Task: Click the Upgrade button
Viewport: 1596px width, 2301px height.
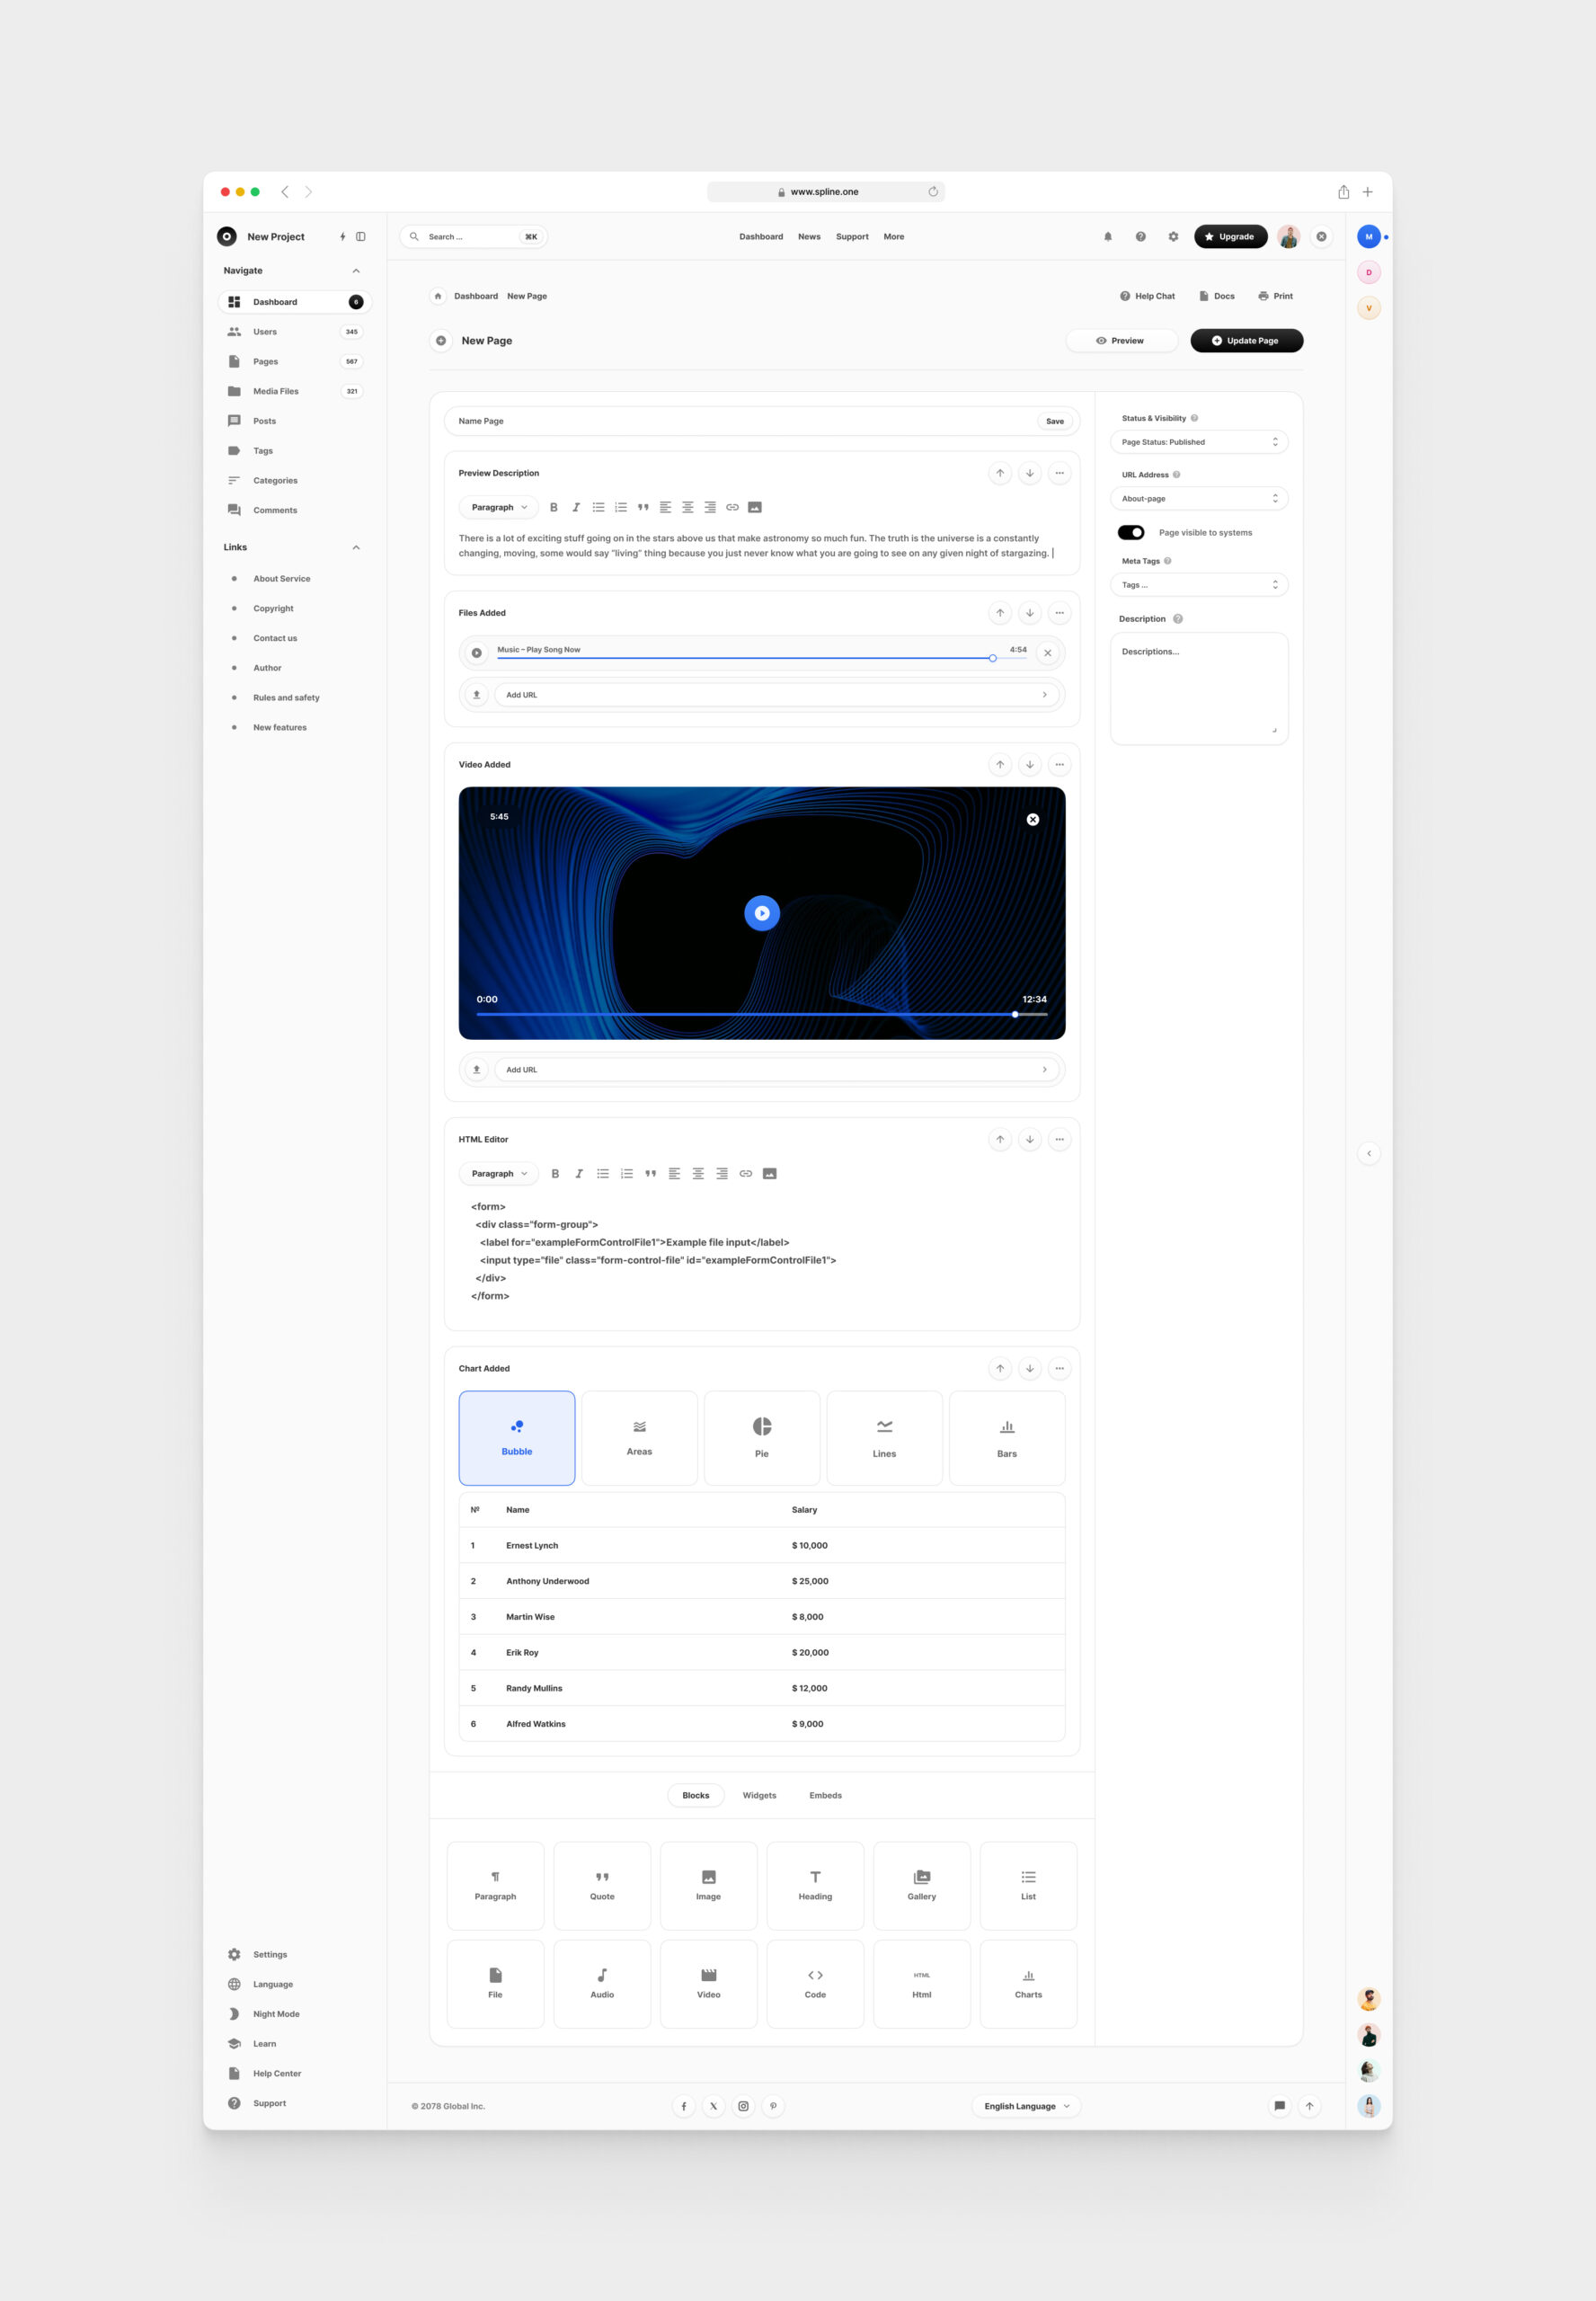Action: (1230, 237)
